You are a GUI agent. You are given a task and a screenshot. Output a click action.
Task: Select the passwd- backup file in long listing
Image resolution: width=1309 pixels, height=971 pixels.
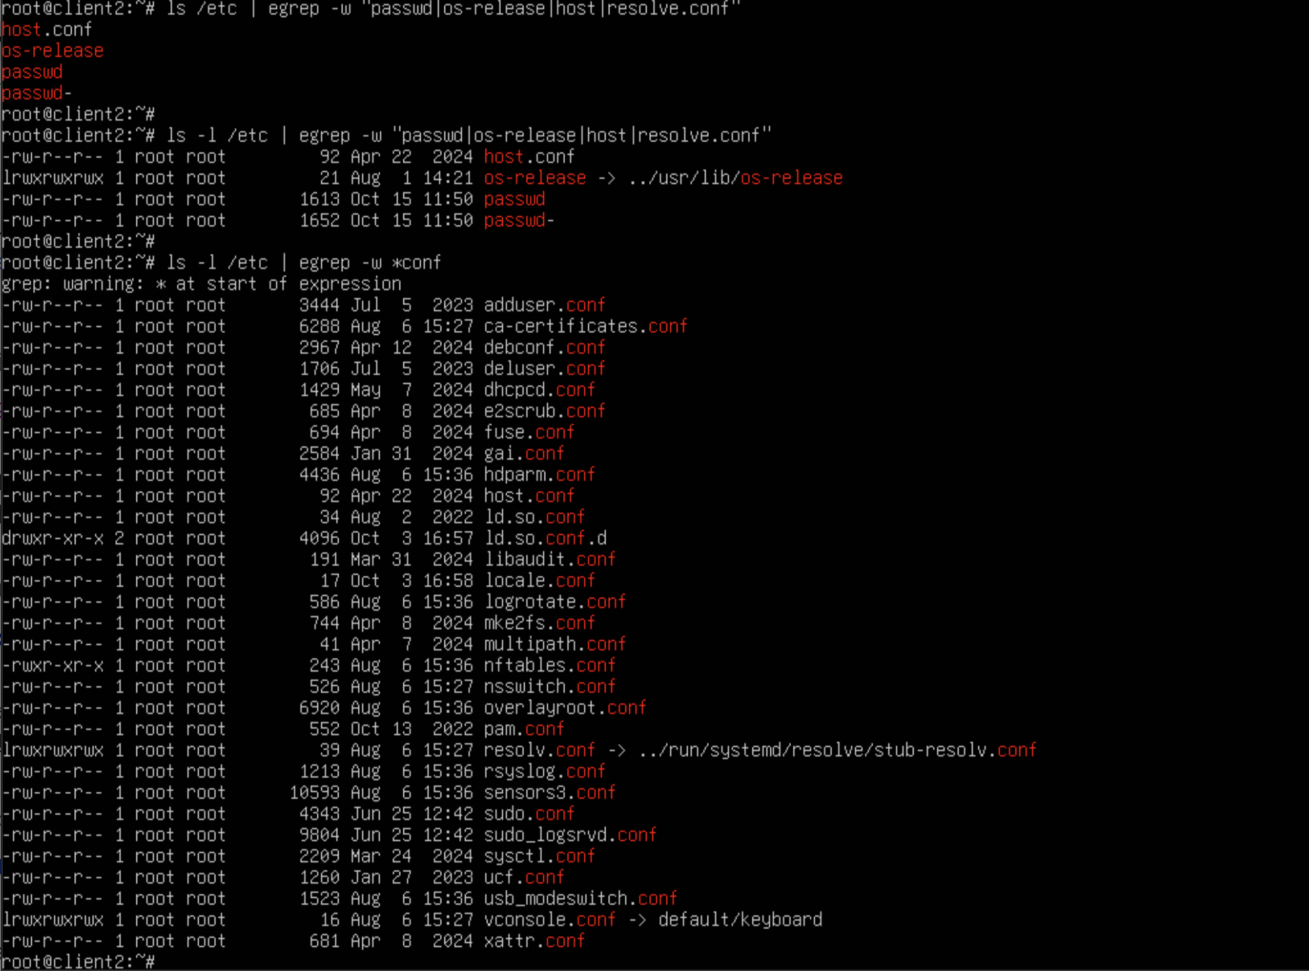pyautogui.click(x=519, y=221)
